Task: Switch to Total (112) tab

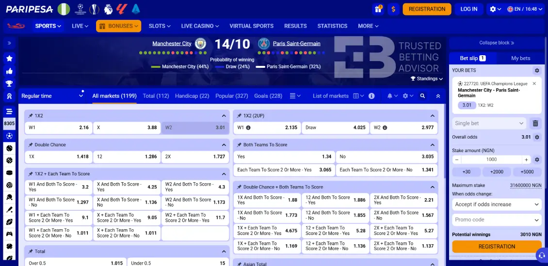Action: 156,95
